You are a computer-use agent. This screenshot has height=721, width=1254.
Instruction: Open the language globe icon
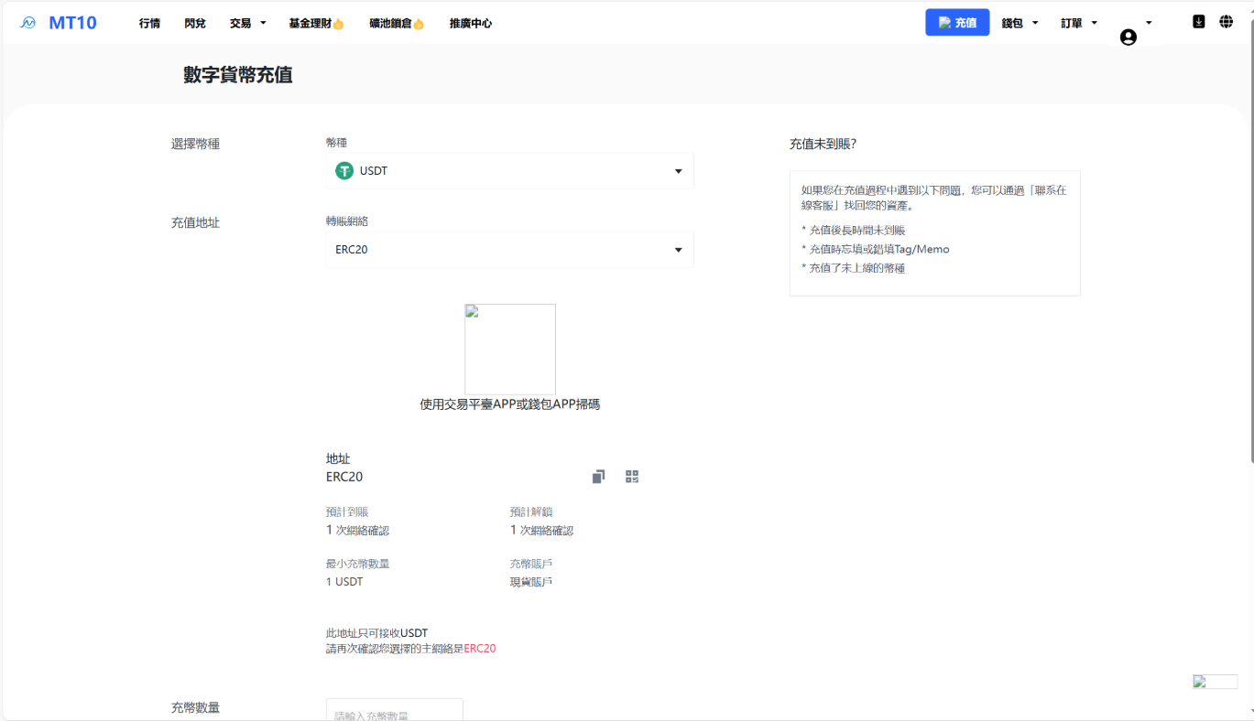pyautogui.click(x=1226, y=22)
